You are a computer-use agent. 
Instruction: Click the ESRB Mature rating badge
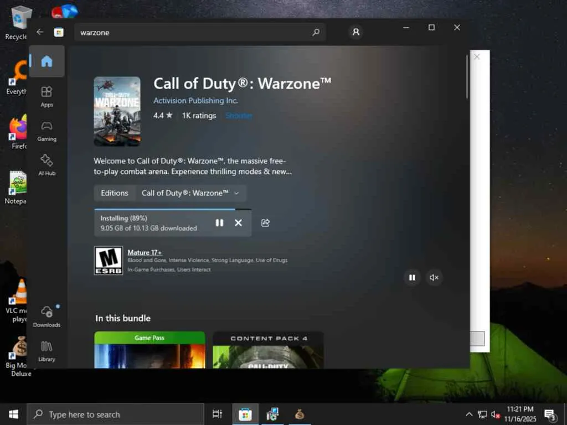coord(109,261)
